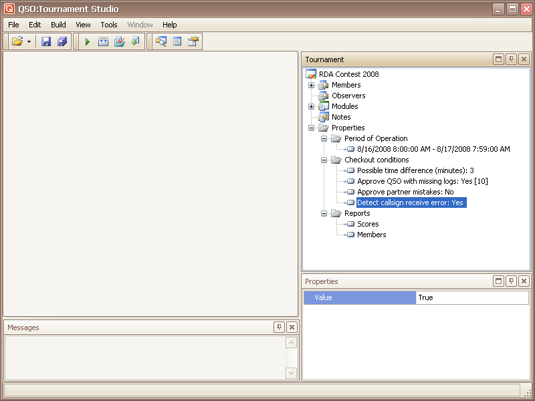Viewport: 535px width, 401px height.
Task: Open the Build menu
Action: click(x=58, y=25)
